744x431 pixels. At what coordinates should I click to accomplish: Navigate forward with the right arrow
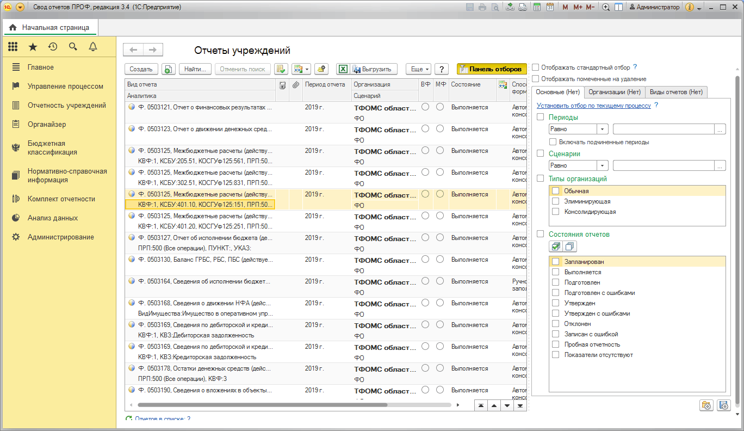[153, 50]
